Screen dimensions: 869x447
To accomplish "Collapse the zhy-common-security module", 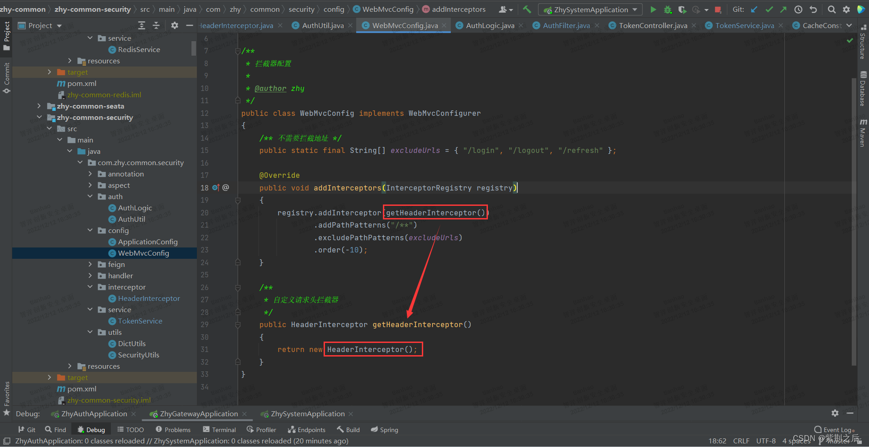I will coord(39,117).
